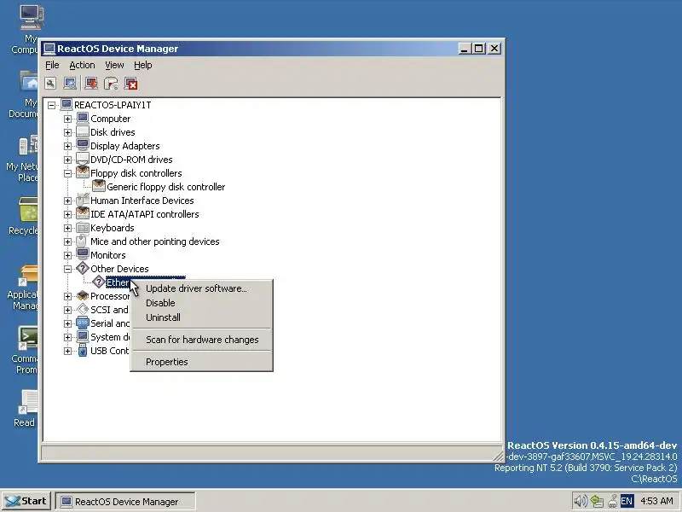682x512 pixels.
Task: Open the View menu
Action: coord(114,65)
